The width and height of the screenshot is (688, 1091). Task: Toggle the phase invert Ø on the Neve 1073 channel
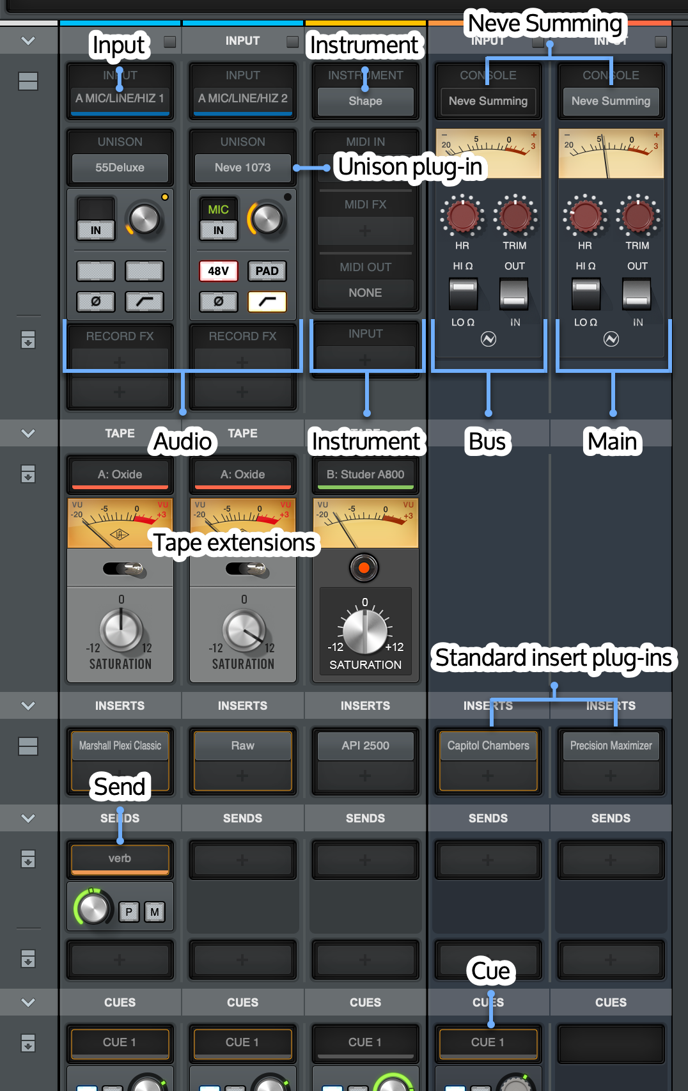click(219, 301)
